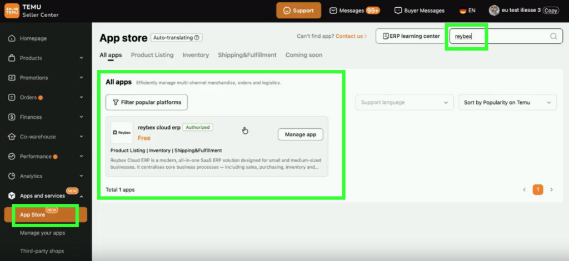This screenshot has height=261, width=569.
Task: Click the Orders list icon
Action: (x=12, y=97)
